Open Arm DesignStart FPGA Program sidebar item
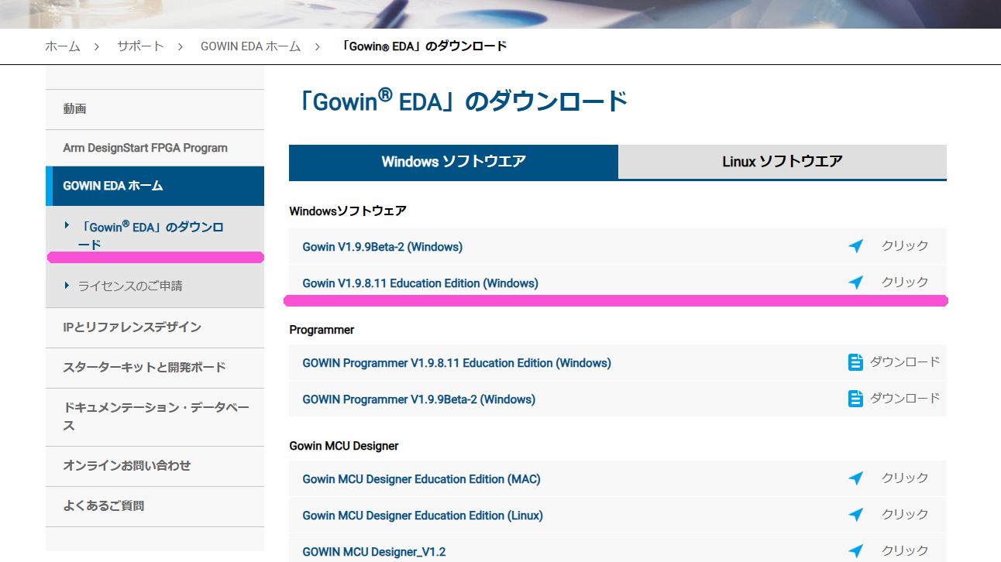Screen dimensions: 1001x562 pyautogui.click(x=155, y=148)
